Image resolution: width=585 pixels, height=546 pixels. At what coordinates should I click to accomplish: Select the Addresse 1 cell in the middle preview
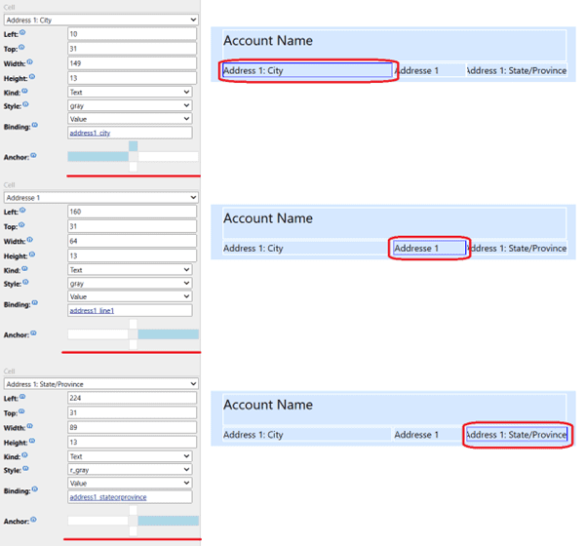(x=429, y=248)
